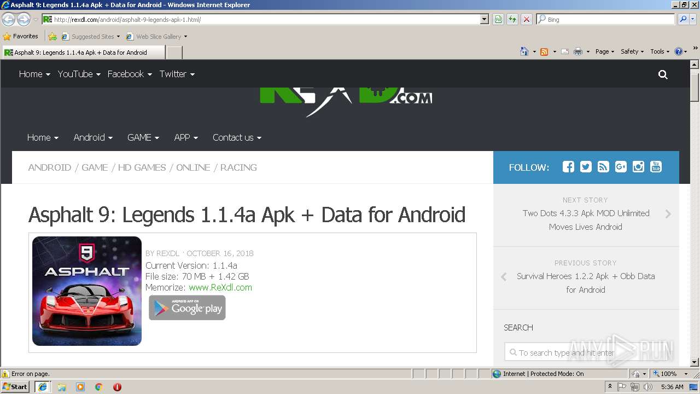Click the browser Back arrow button
The image size is (700, 394).
(x=8, y=20)
